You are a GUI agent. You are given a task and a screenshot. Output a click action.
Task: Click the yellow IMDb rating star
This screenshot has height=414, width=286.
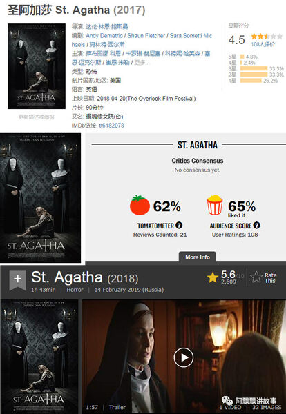pyautogui.click(x=213, y=277)
